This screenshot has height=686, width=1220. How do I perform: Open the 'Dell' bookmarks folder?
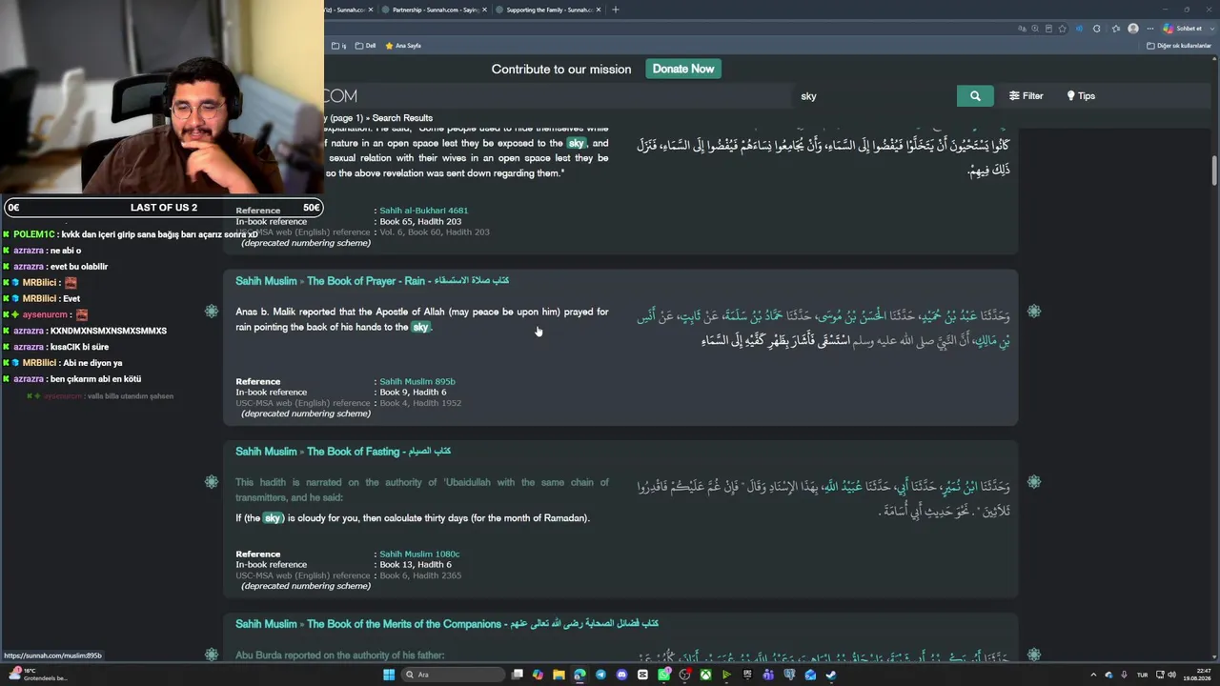coord(365,46)
